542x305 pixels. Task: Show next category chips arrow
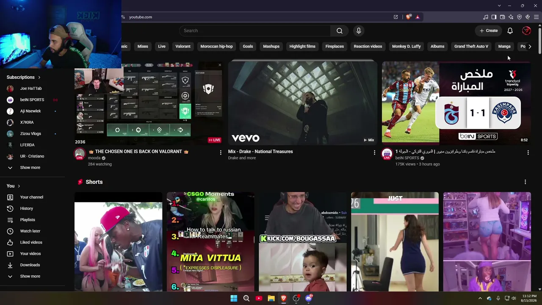530,47
